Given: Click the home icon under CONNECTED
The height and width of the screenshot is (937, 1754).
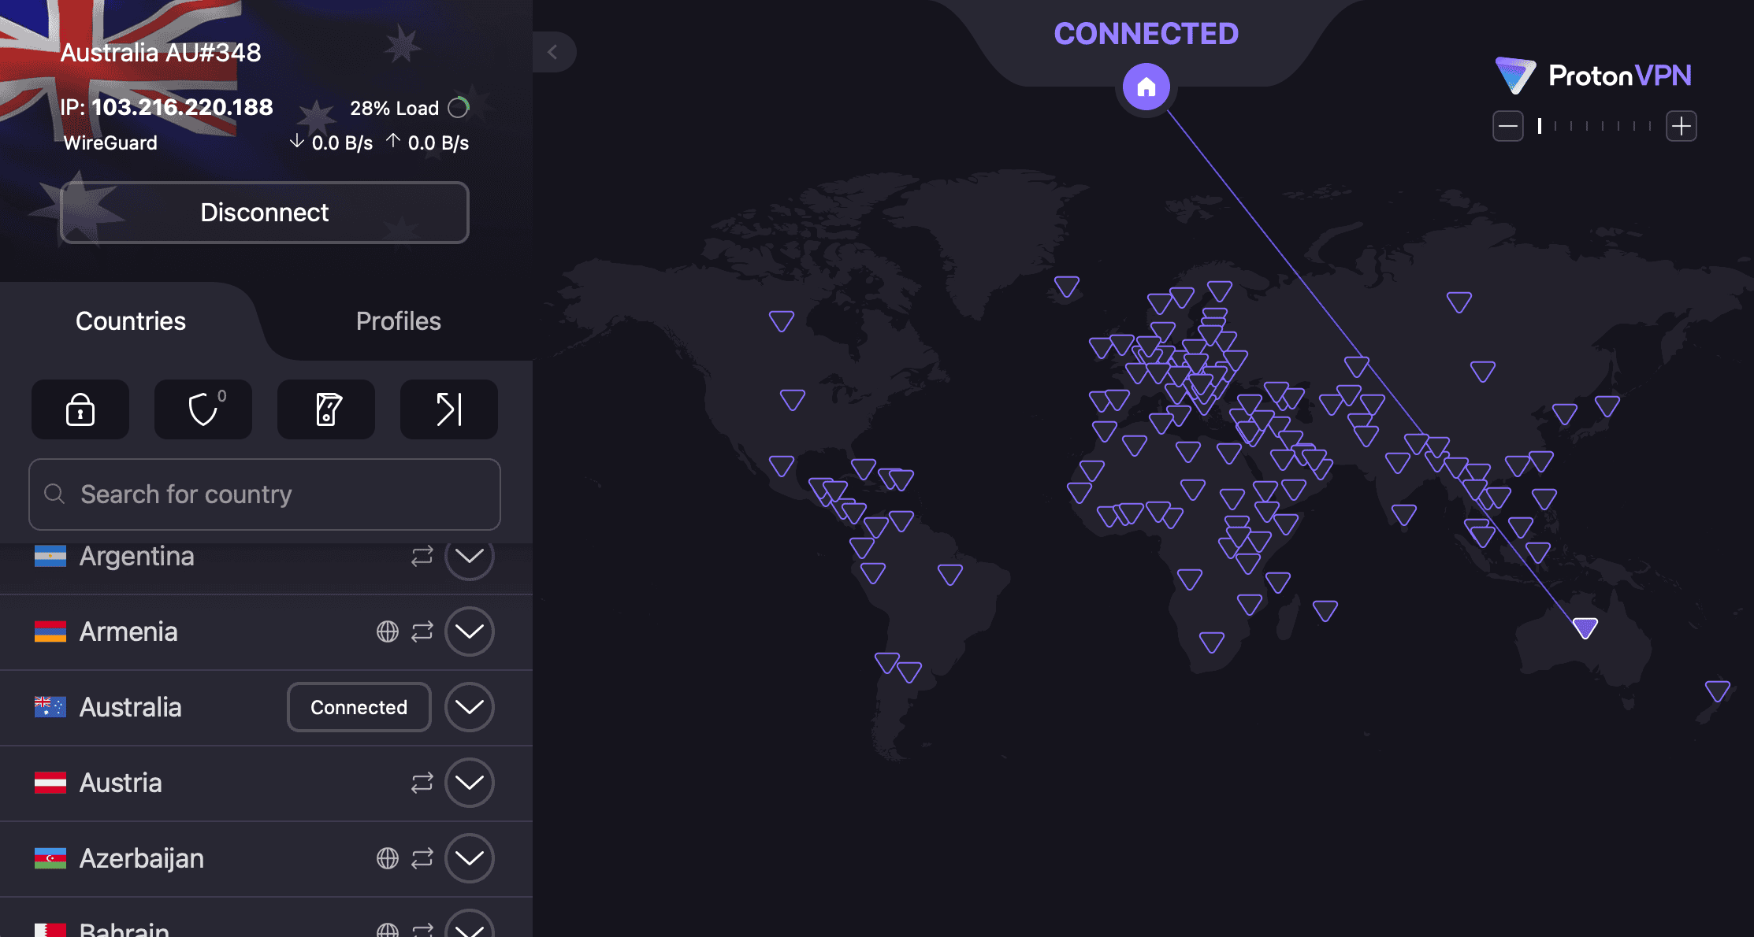Looking at the screenshot, I should [1146, 87].
